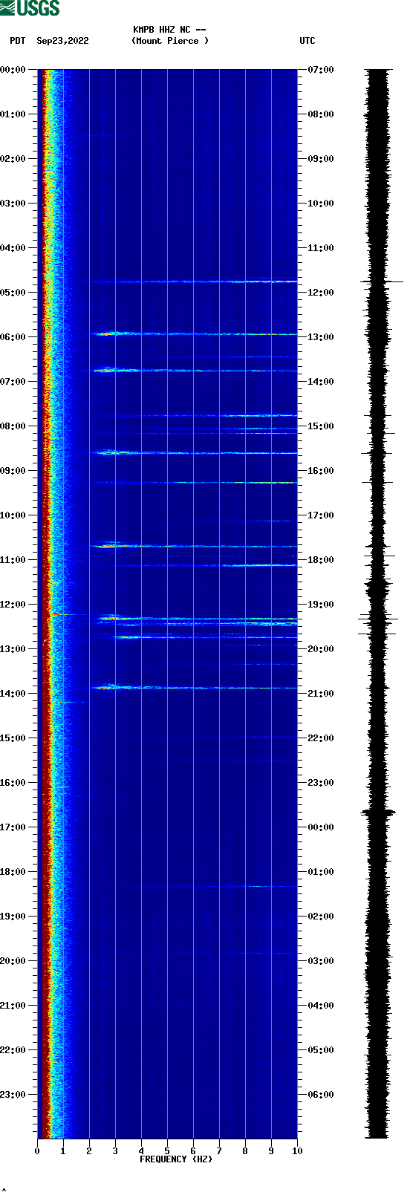The image size is (410, 1198).
Task: Click the USGS logo
Action: click(30, 8)
